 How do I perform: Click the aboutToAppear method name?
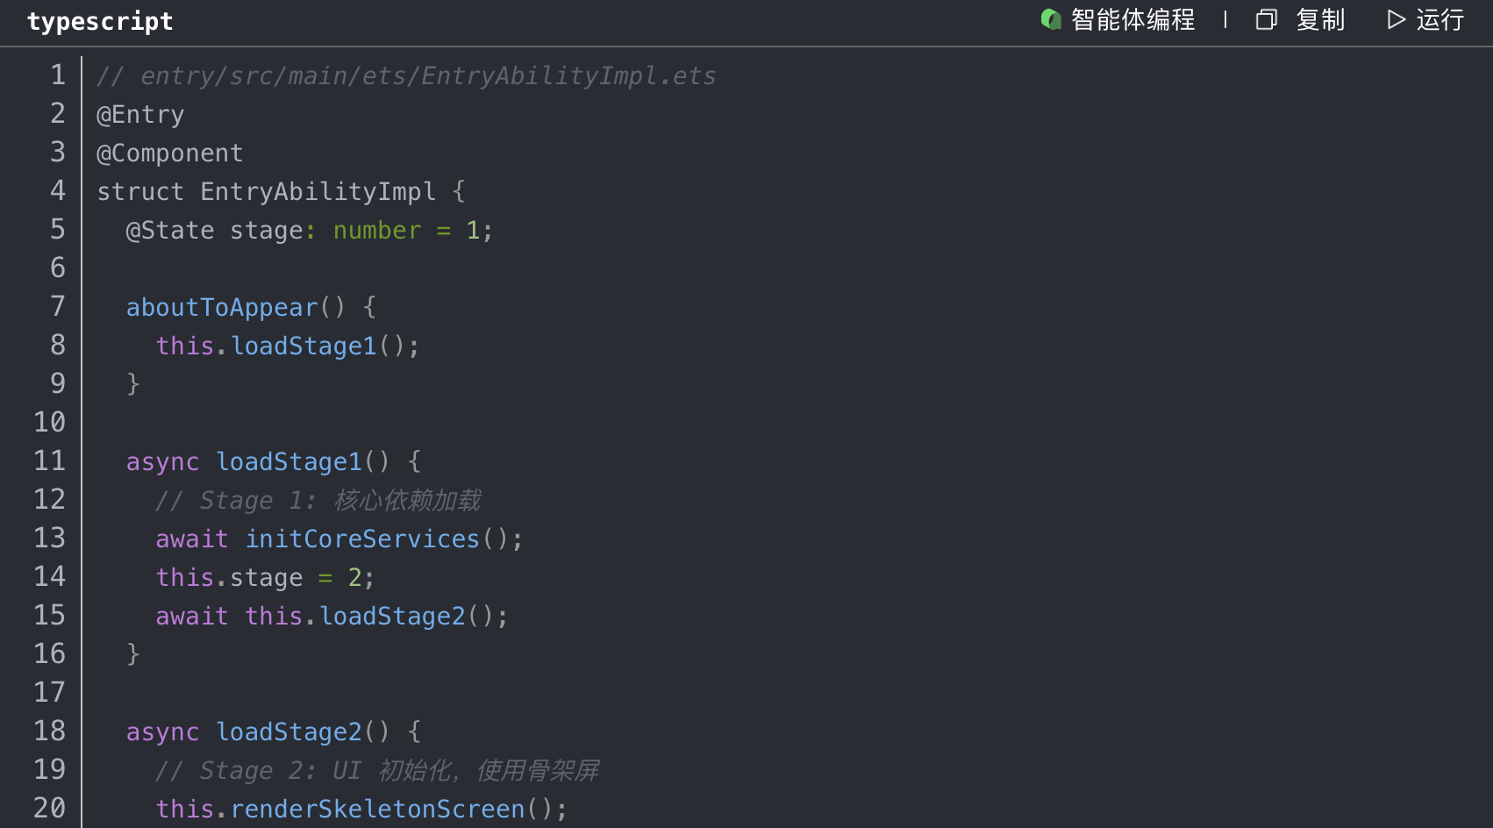tap(222, 308)
